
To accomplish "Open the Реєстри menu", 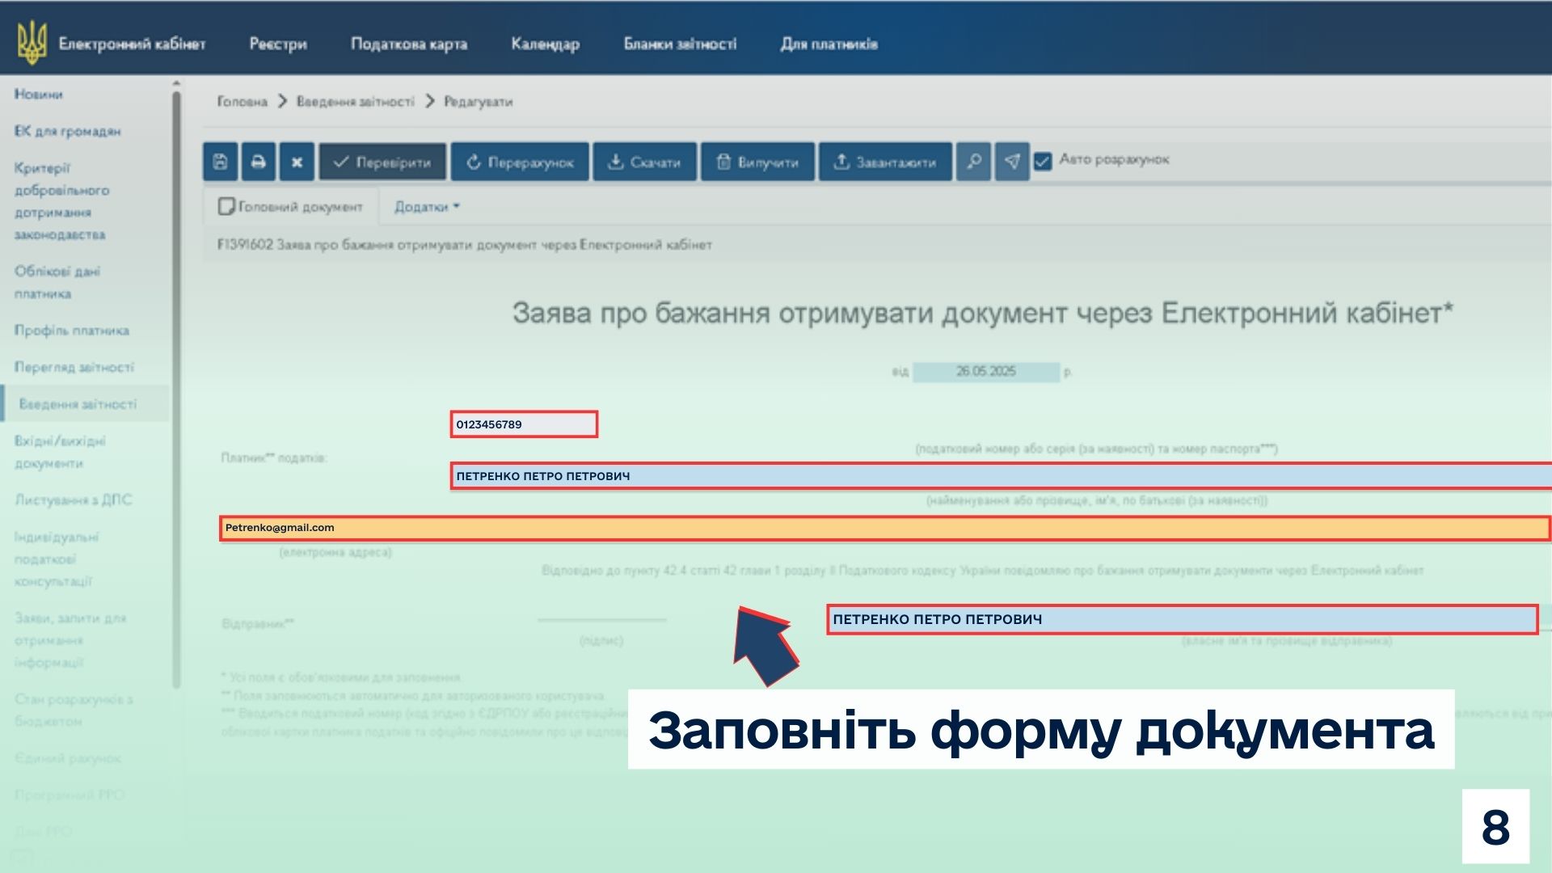I will (x=278, y=44).
